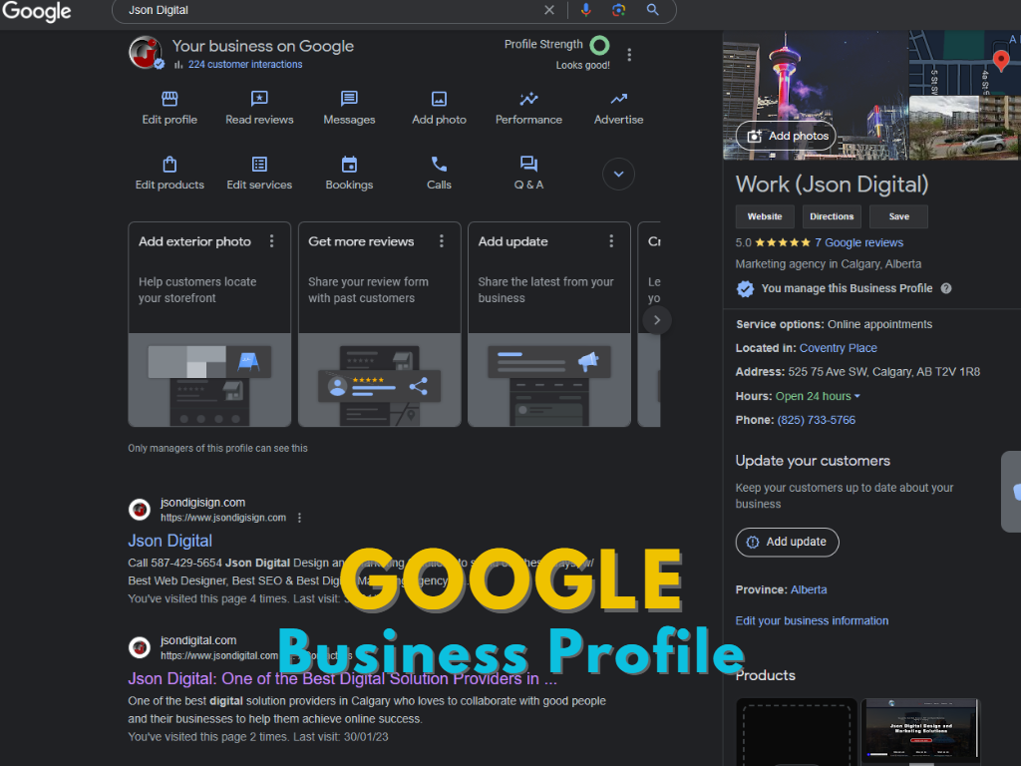Open the Performance insights icon

(528, 100)
